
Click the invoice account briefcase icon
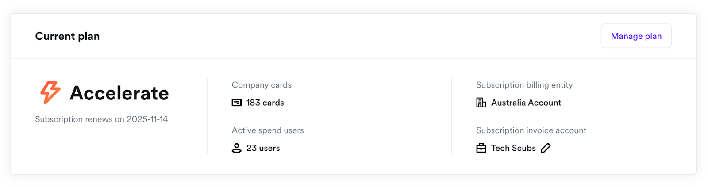pos(481,148)
